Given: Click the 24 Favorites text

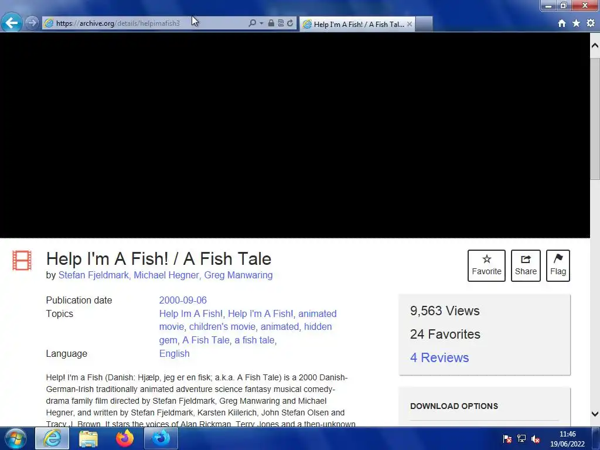Looking at the screenshot, I should point(445,334).
